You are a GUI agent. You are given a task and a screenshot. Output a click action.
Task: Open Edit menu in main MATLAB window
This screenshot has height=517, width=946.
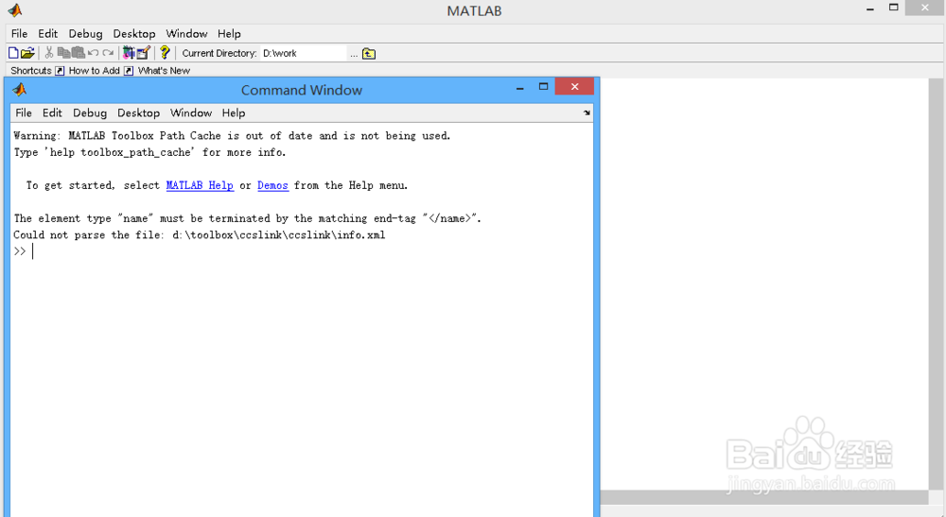(x=47, y=34)
